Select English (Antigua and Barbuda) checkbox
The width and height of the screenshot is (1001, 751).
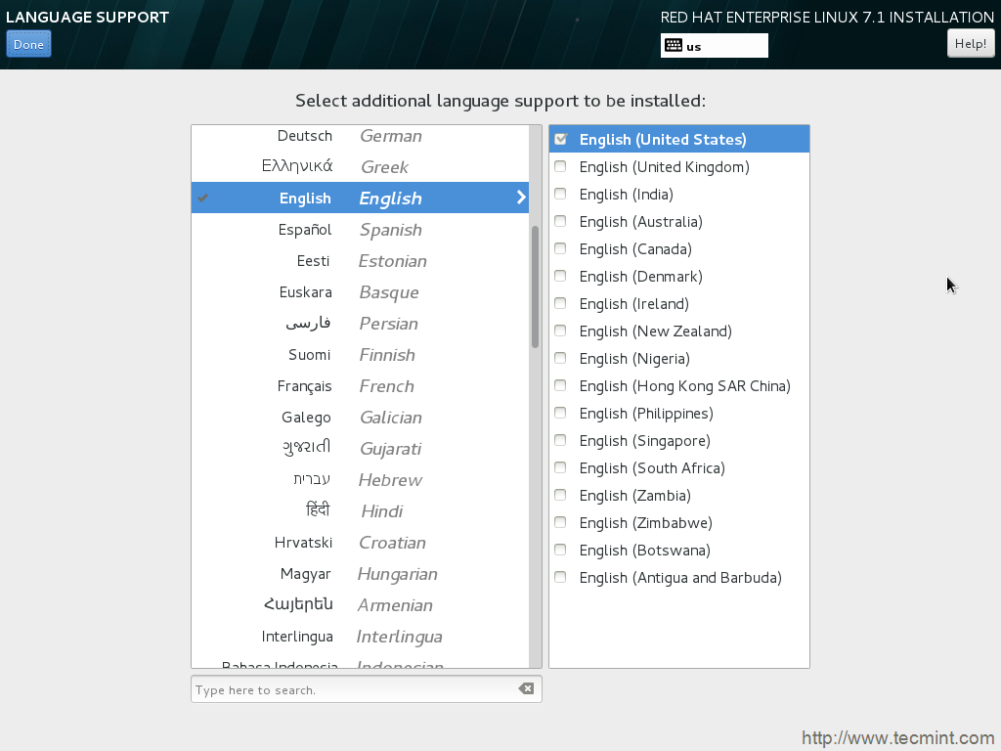click(560, 578)
